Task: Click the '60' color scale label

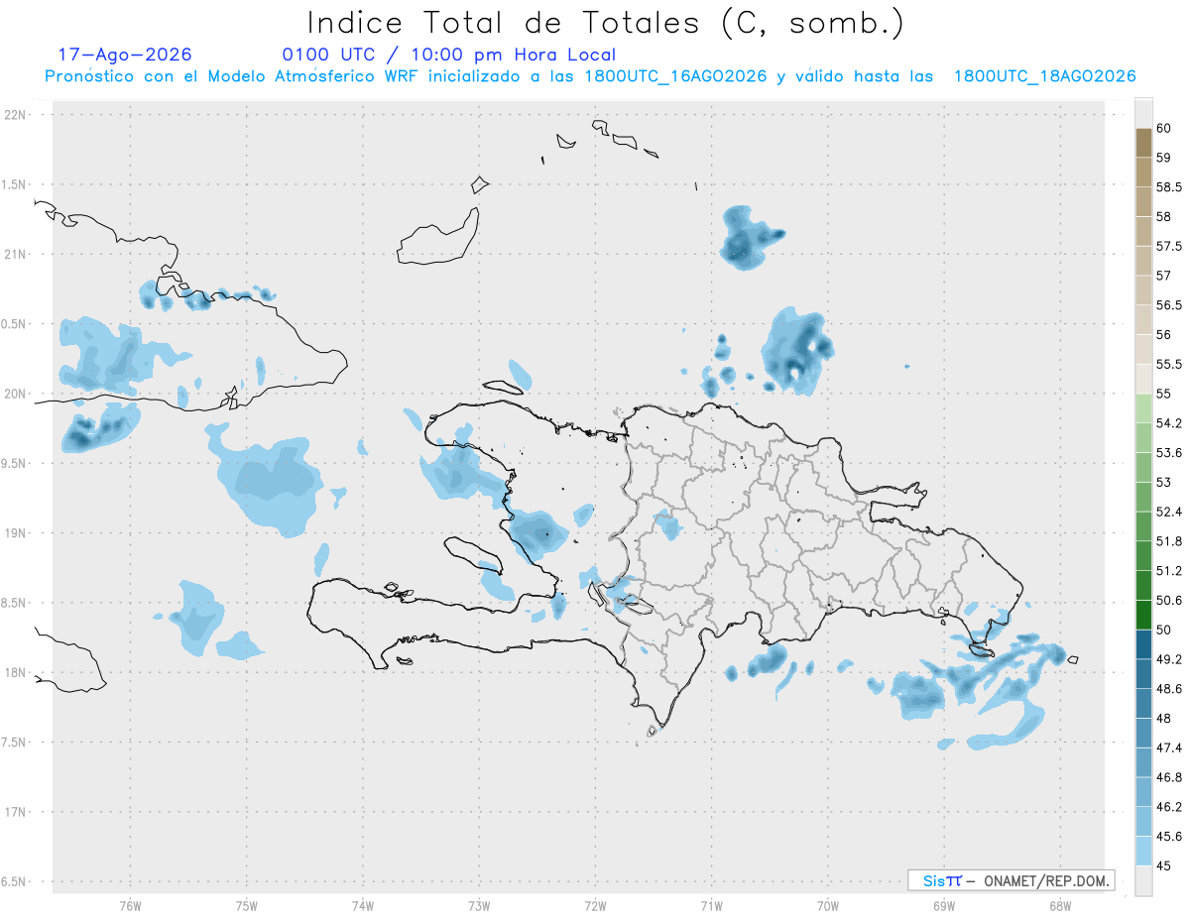Action: click(x=1164, y=128)
